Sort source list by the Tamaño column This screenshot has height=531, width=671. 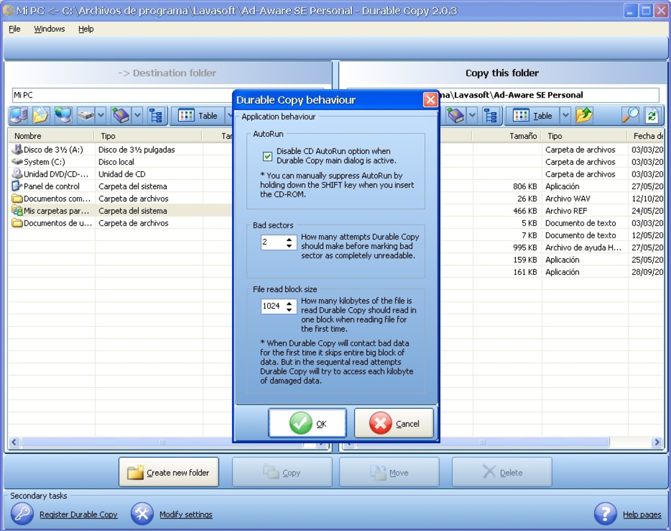[507, 136]
